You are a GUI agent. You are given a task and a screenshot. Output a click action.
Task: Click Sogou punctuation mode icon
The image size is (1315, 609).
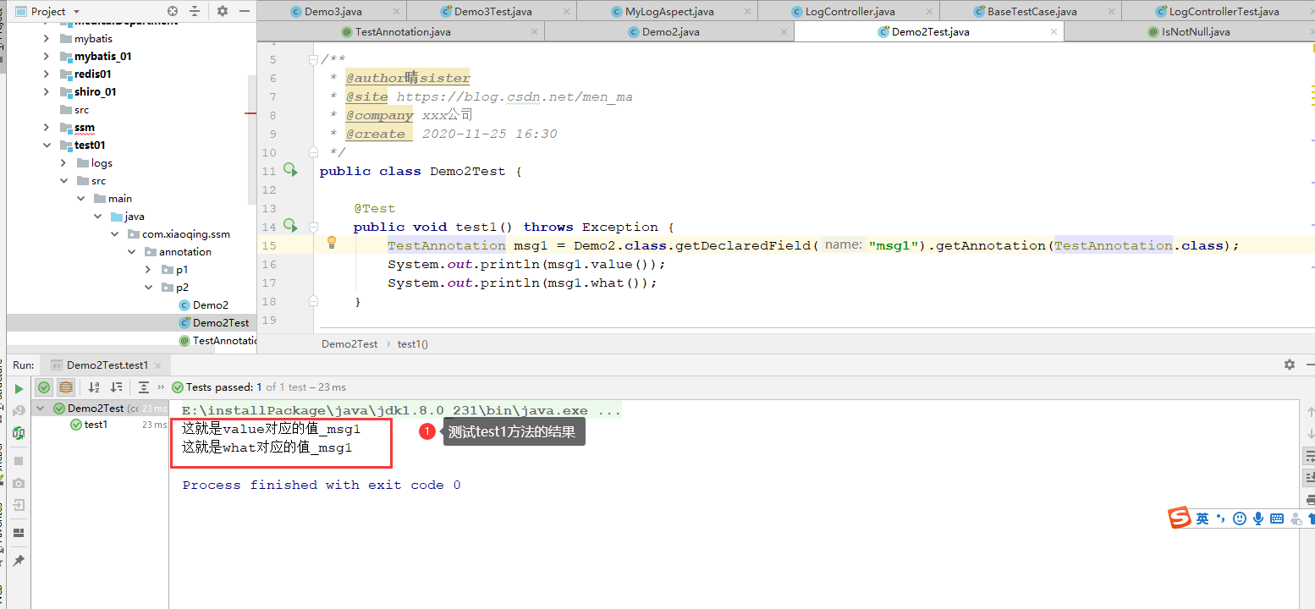tap(1220, 518)
